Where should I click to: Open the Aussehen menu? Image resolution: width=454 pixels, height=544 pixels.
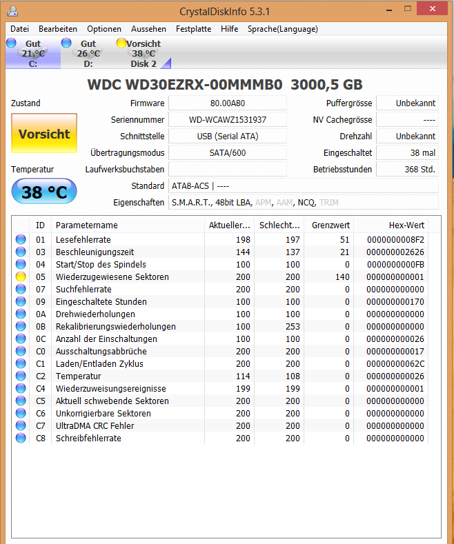click(148, 29)
